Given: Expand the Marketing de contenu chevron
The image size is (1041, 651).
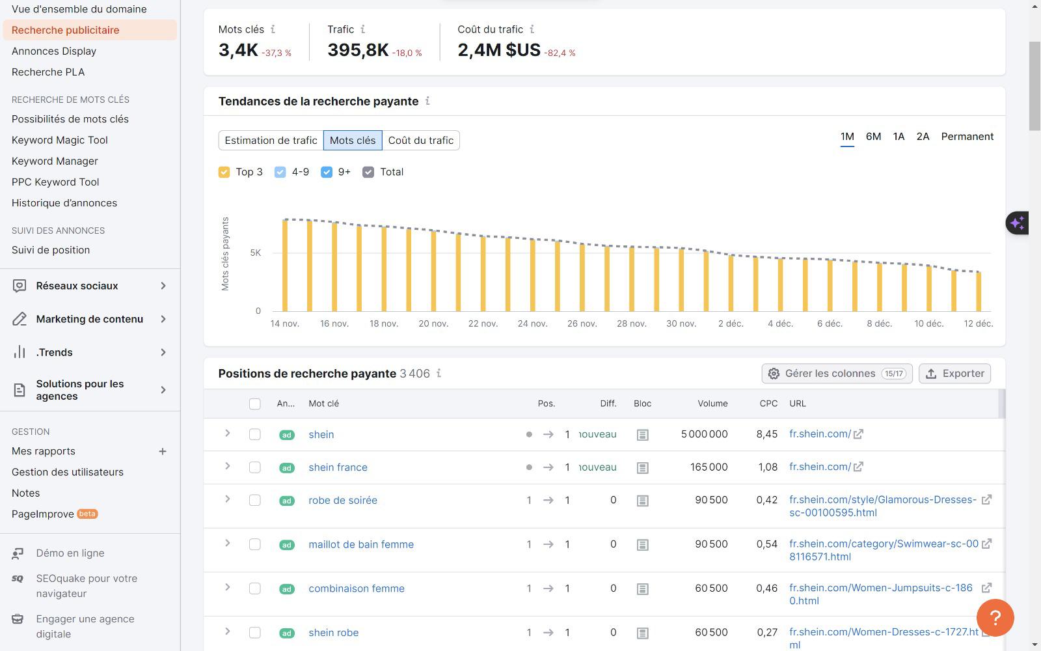Looking at the screenshot, I should point(163,319).
